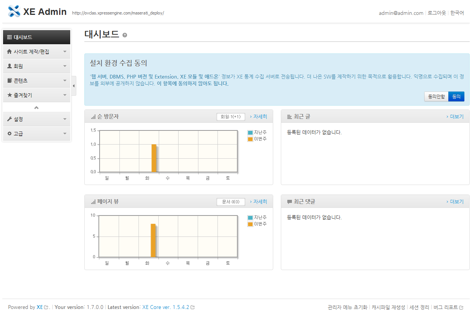Click the dashboard list icon beside 대시보드
Viewport: 472px width, 312px height.
(x=8, y=37)
